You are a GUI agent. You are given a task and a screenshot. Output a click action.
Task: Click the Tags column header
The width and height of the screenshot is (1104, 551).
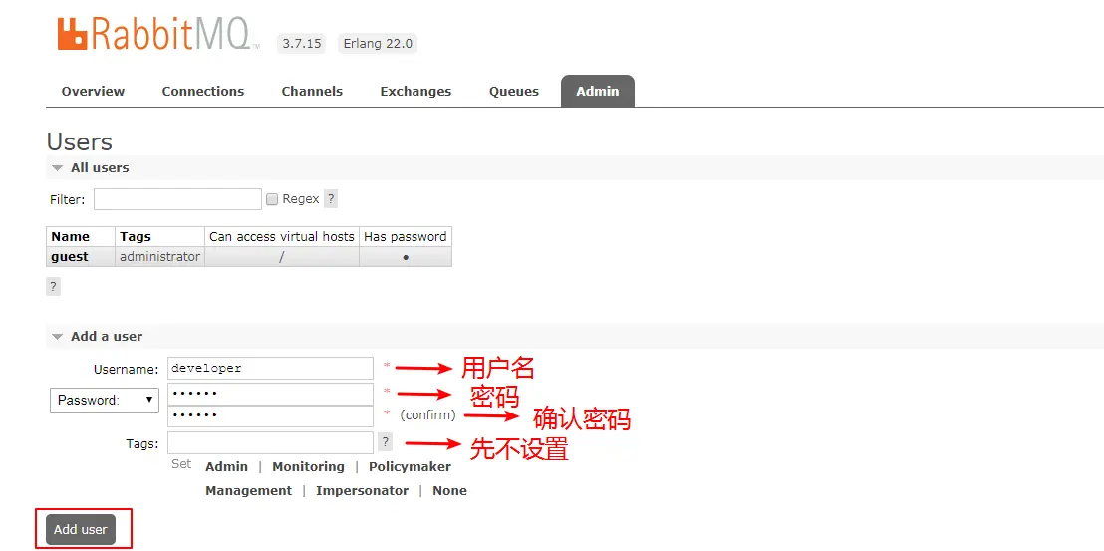point(159,236)
